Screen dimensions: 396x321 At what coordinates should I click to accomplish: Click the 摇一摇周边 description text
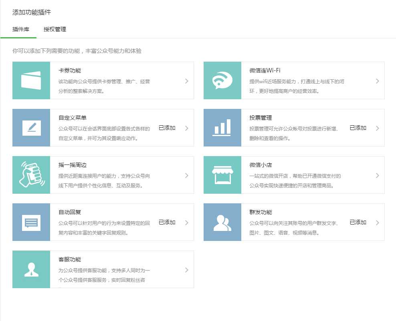[x=104, y=181]
